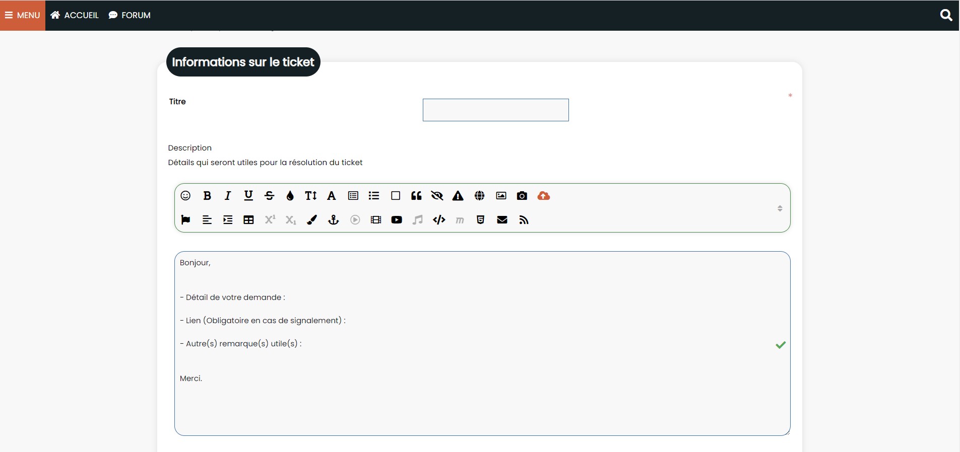Image resolution: width=960 pixels, height=452 pixels.
Task: Click the '- Lien (Obligatoire en cas de signalement) :' line
Action: point(263,321)
